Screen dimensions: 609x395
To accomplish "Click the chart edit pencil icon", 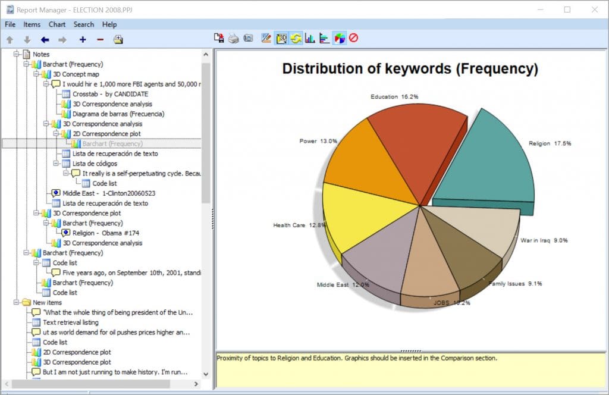I will tap(266, 37).
